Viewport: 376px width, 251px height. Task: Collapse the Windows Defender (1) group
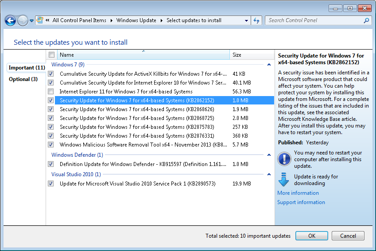coord(269,155)
